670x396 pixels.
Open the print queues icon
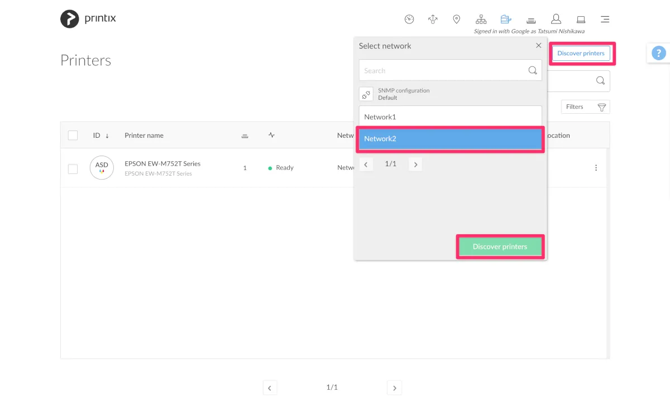click(x=531, y=20)
